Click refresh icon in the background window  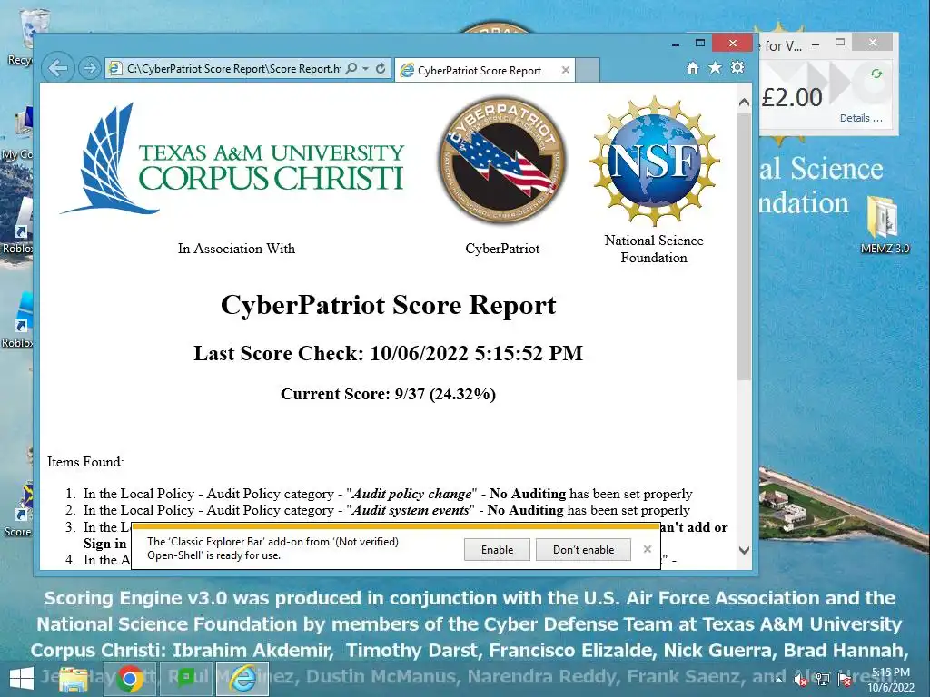click(x=876, y=74)
